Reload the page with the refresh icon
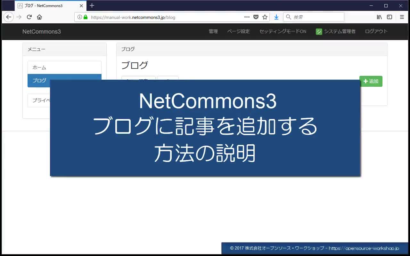Screen dimensions: 410x256 (29, 17)
